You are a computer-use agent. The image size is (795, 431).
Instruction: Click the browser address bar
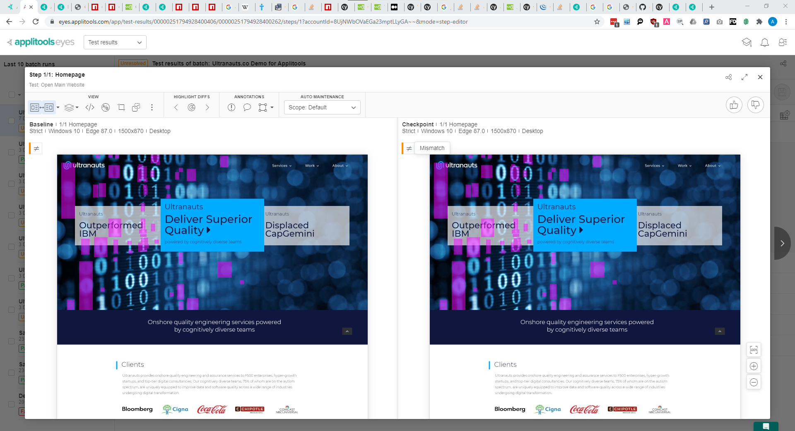point(323,22)
